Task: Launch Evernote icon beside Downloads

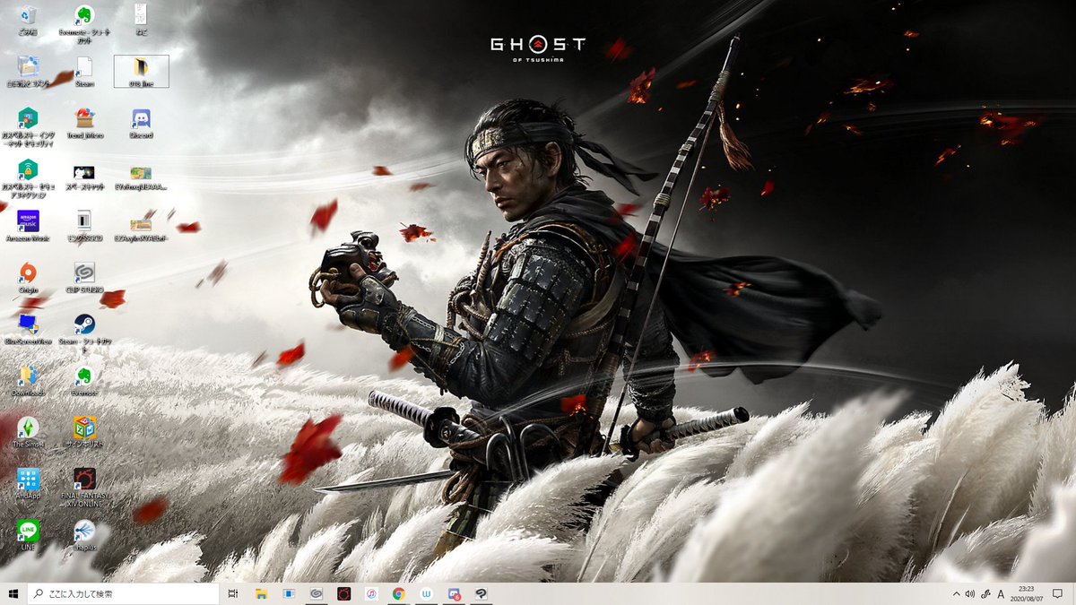Action: coord(84,380)
